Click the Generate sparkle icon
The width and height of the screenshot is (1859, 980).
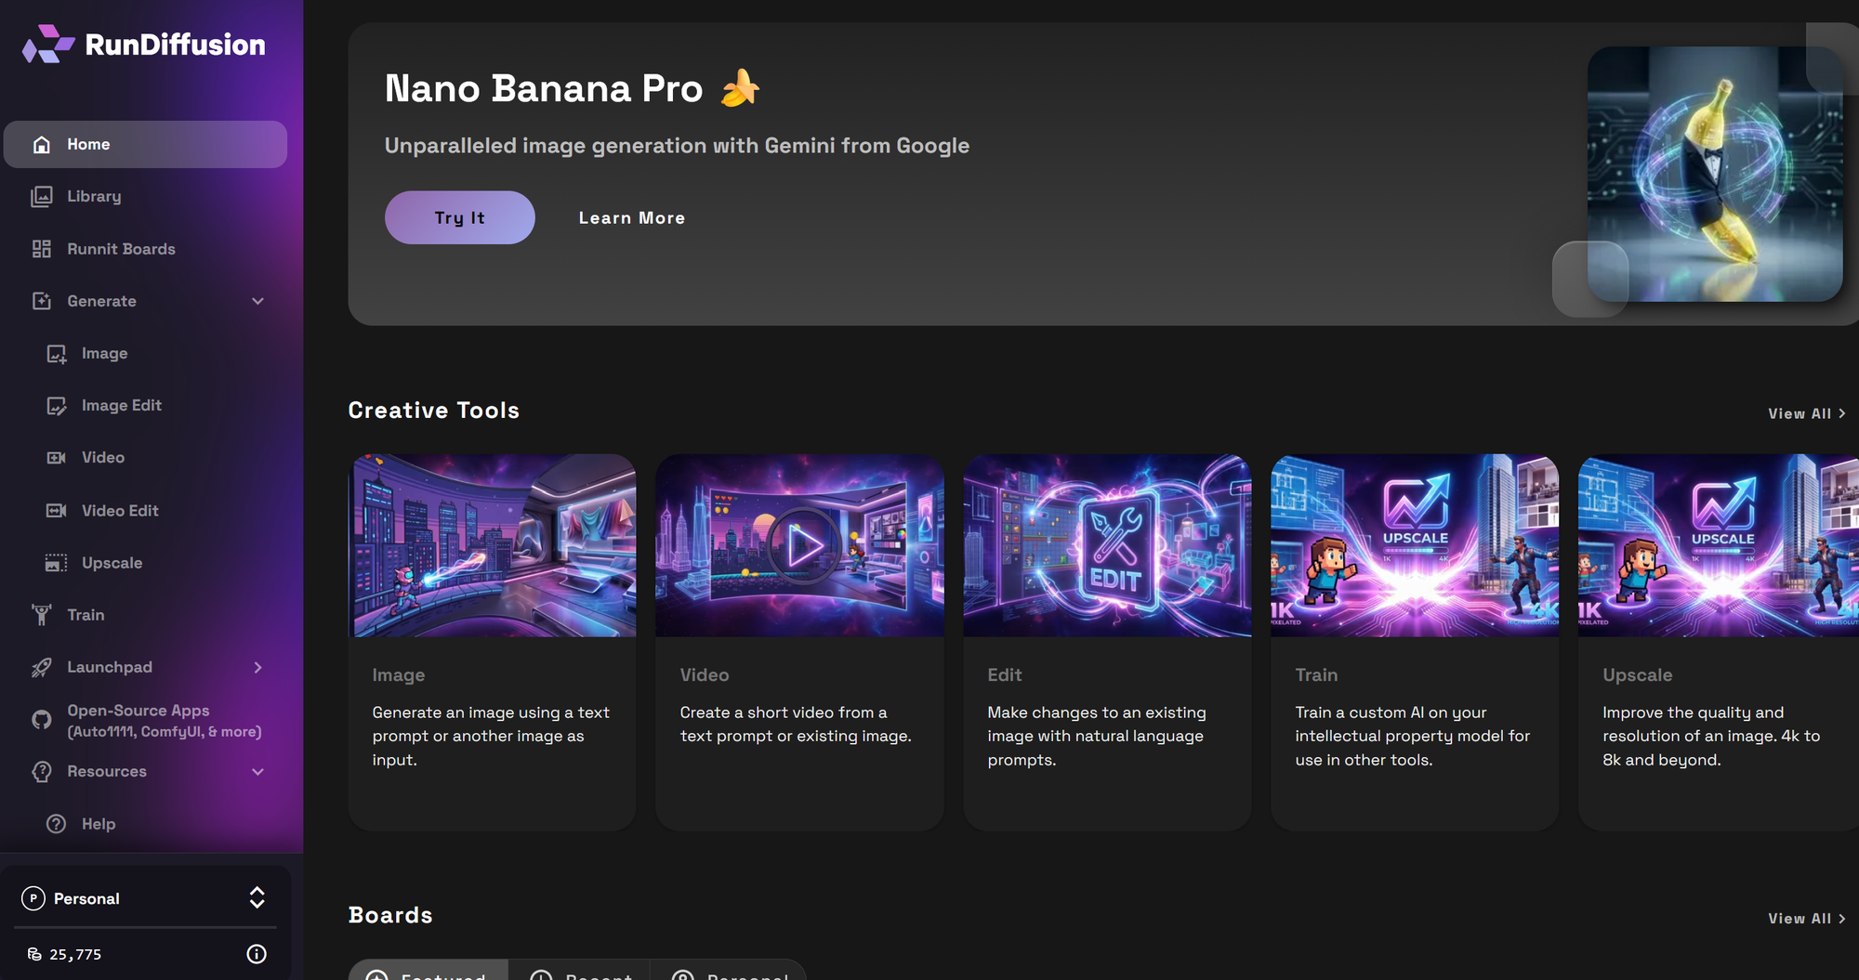(x=42, y=301)
